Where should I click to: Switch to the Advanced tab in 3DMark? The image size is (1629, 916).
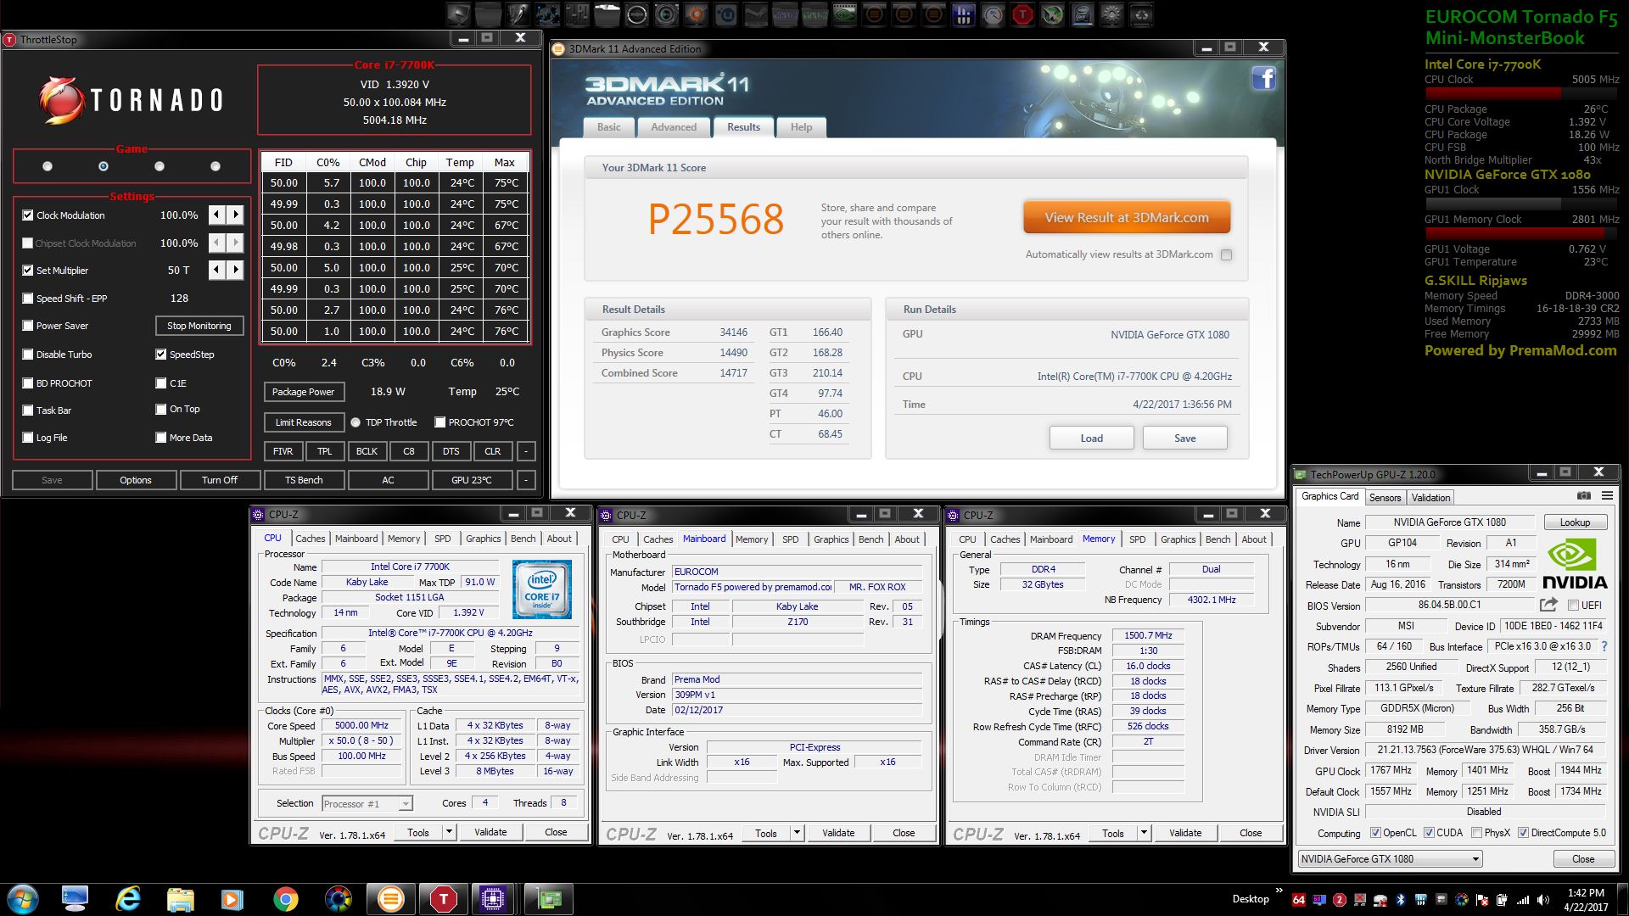(673, 127)
